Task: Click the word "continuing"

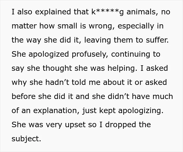Action: click(x=130, y=54)
